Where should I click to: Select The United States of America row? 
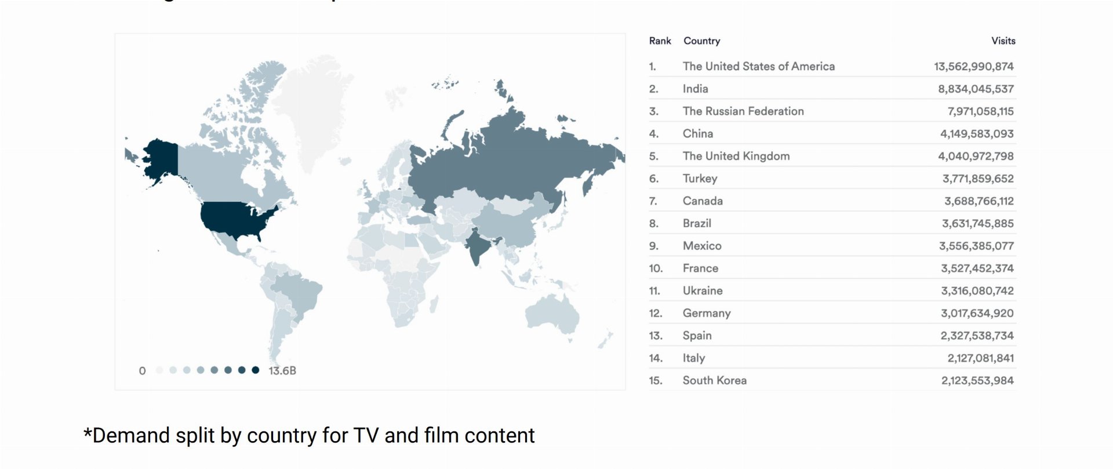click(x=832, y=67)
